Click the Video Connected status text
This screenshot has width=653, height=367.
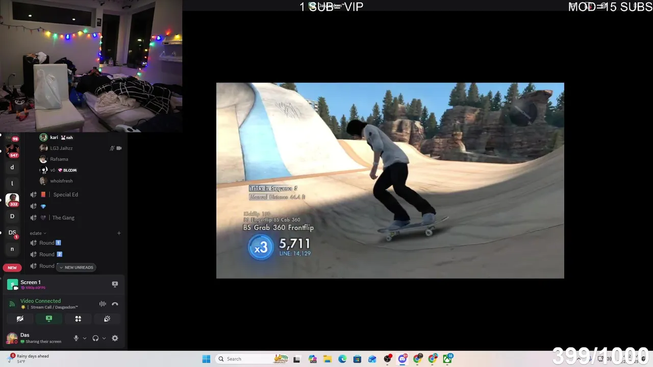point(40,301)
